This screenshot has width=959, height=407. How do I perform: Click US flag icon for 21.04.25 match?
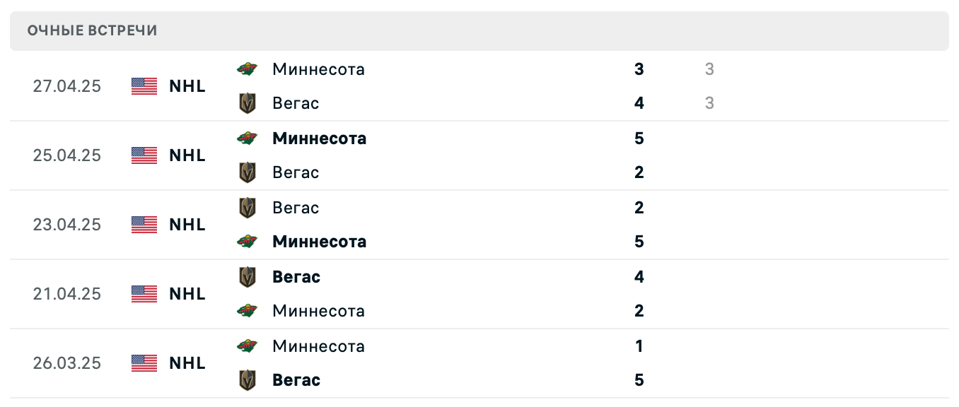click(144, 294)
